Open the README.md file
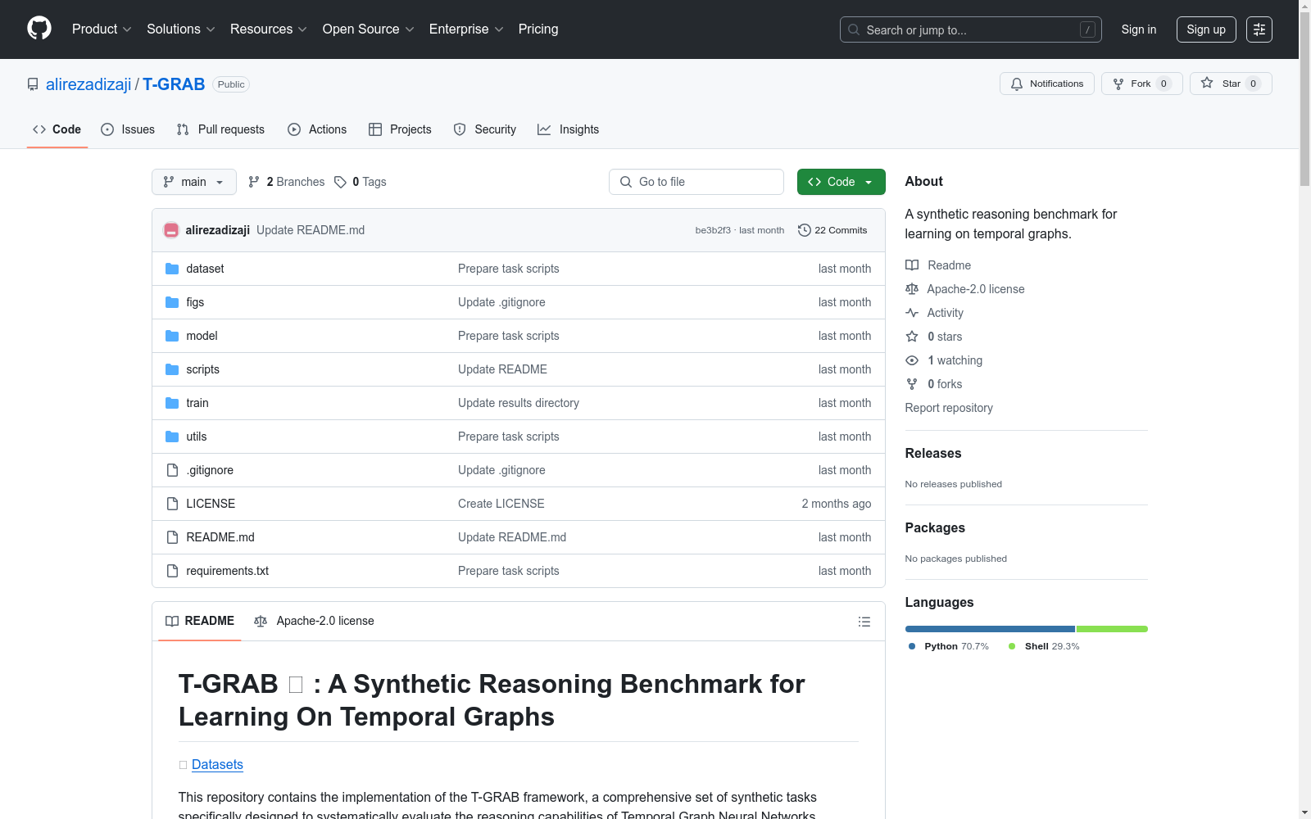 click(220, 537)
